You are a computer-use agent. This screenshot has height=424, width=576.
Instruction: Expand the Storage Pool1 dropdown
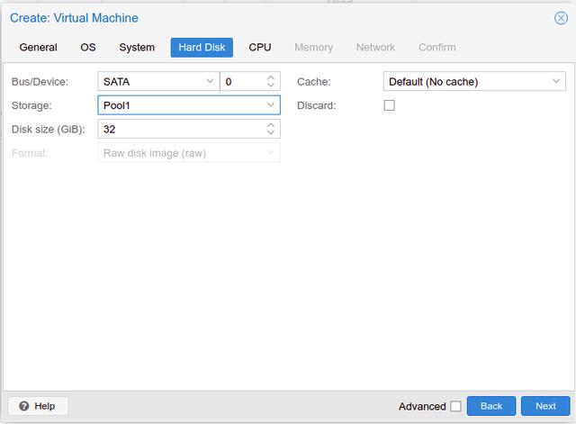coord(271,105)
